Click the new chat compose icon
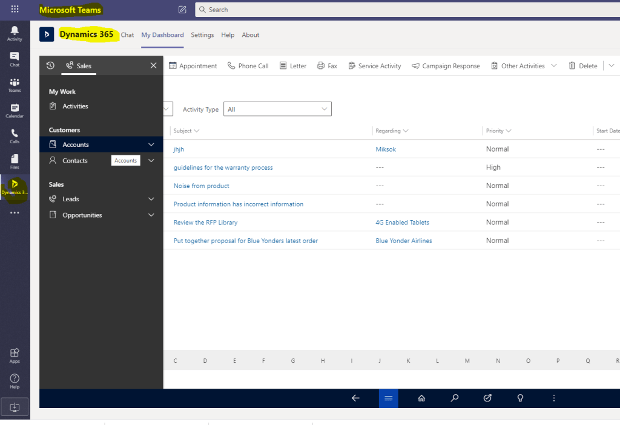620x425 pixels. [182, 10]
